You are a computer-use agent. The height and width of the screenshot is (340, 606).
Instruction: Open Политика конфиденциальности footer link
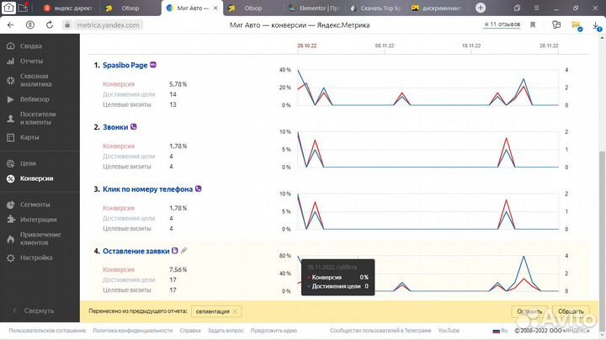click(x=133, y=331)
